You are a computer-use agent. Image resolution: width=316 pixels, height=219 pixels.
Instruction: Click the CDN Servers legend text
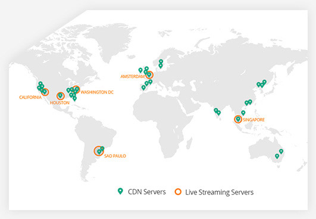(x=147, y=192)
